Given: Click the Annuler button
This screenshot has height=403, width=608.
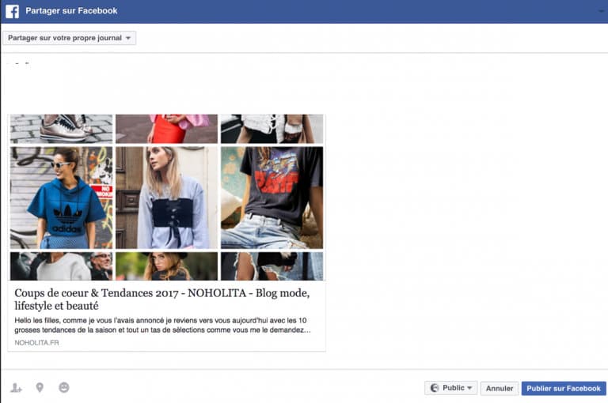Looking at the screenshot, I should click(500, 388).
